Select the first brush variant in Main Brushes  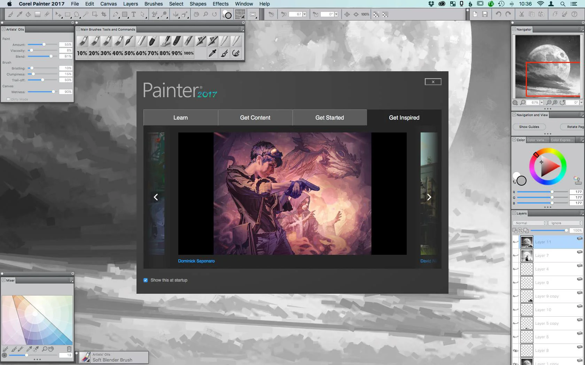tap(82, 41)
